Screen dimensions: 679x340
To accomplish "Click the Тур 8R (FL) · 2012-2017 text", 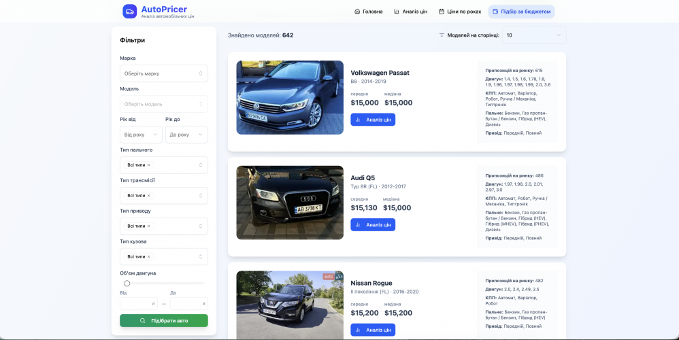I will [x=378, y=186].
